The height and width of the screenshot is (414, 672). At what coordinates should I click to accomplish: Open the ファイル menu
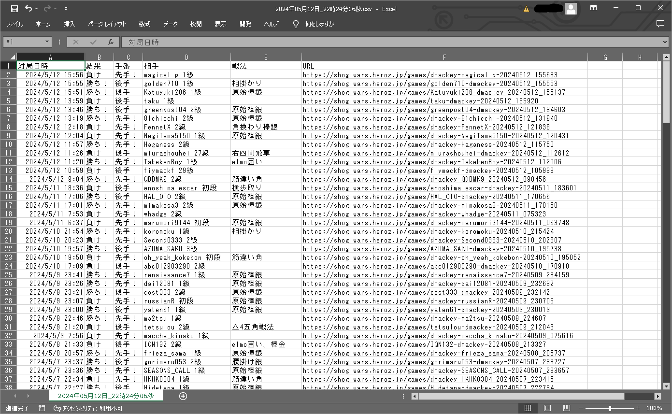coord(14,24)
